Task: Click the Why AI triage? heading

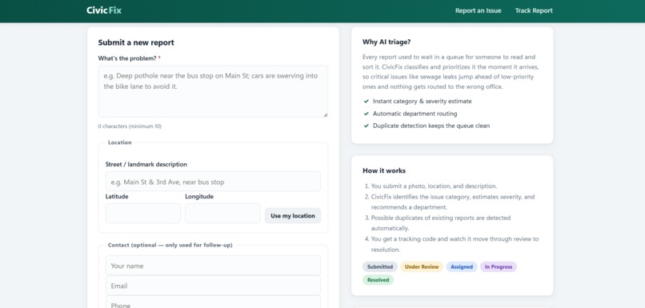Action: pyautogui.click(x=387, y=42)
